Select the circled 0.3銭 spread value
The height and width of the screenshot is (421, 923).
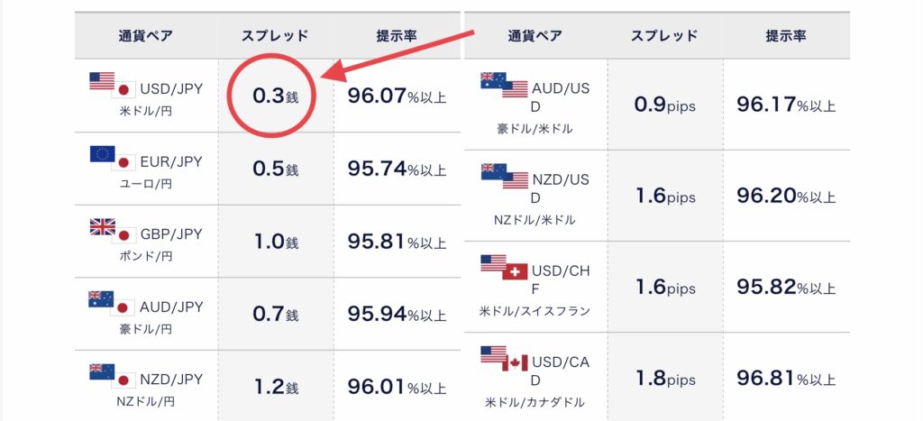pyautogui.click(x=276, y=96)
